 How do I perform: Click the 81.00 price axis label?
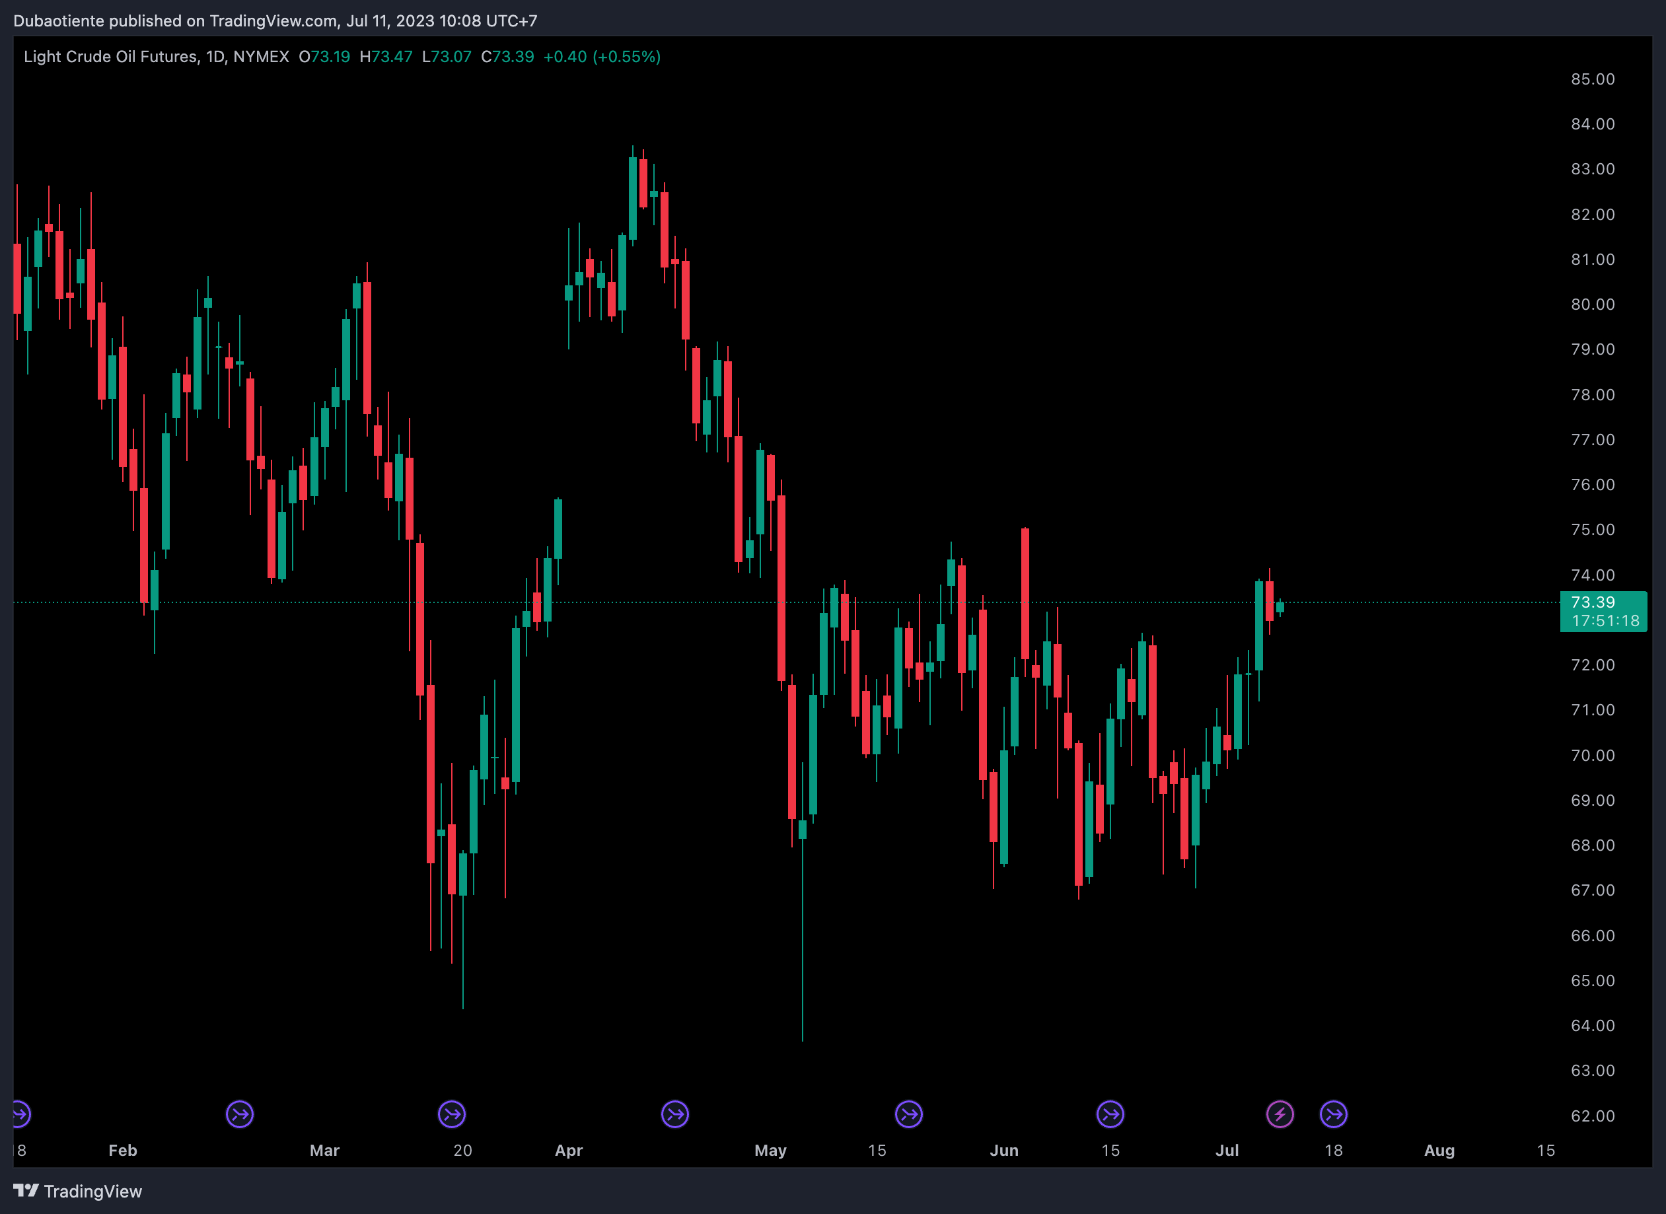tap(1593, 260)
